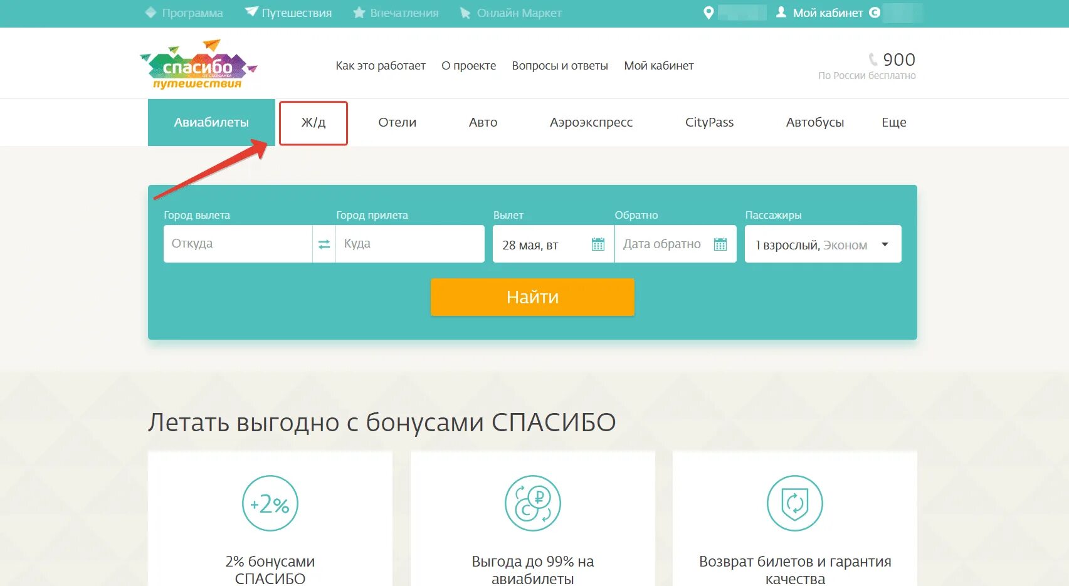Viewport: 1069px width, 586px height.
Task: Click the ruble exchange coins icon
Action: point(532,503)
